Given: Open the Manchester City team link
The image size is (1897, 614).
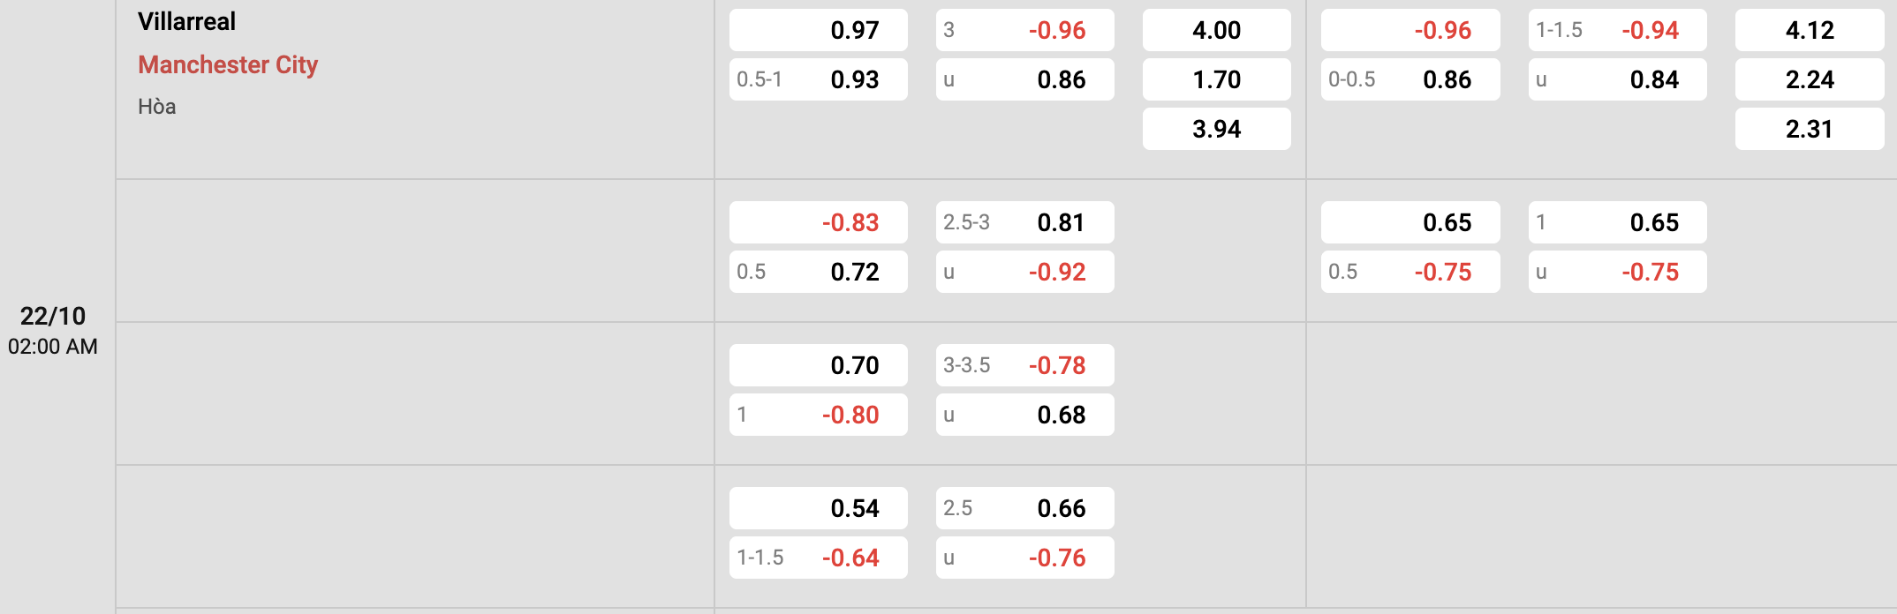Looking at the screenshot, I should coord(228,65).
